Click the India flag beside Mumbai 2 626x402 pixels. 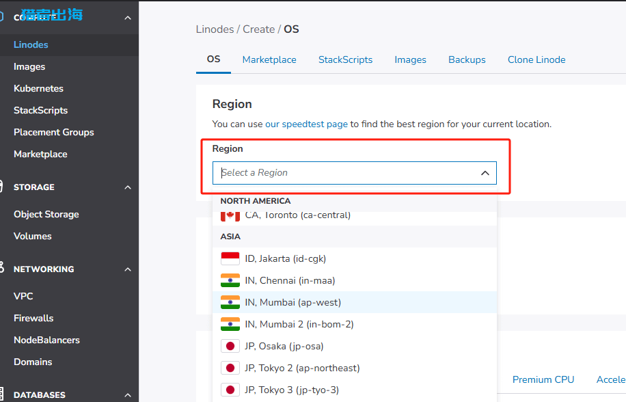tap(230, 324)
